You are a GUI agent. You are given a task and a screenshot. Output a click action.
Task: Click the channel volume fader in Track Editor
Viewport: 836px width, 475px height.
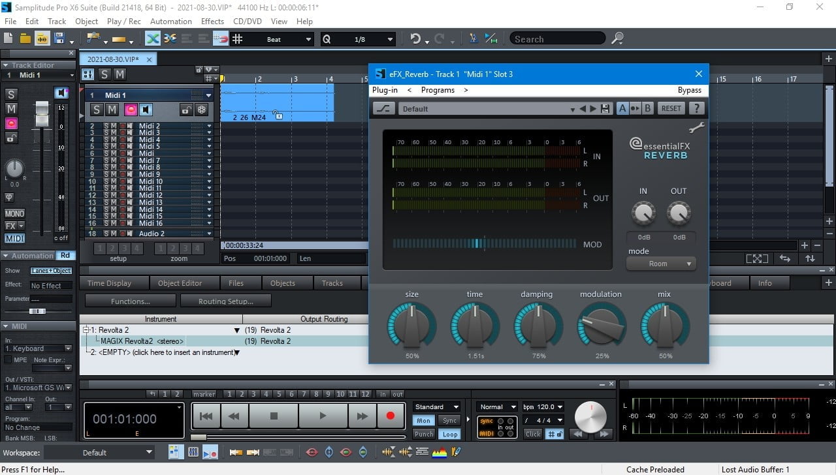click(x=42, y=114)
